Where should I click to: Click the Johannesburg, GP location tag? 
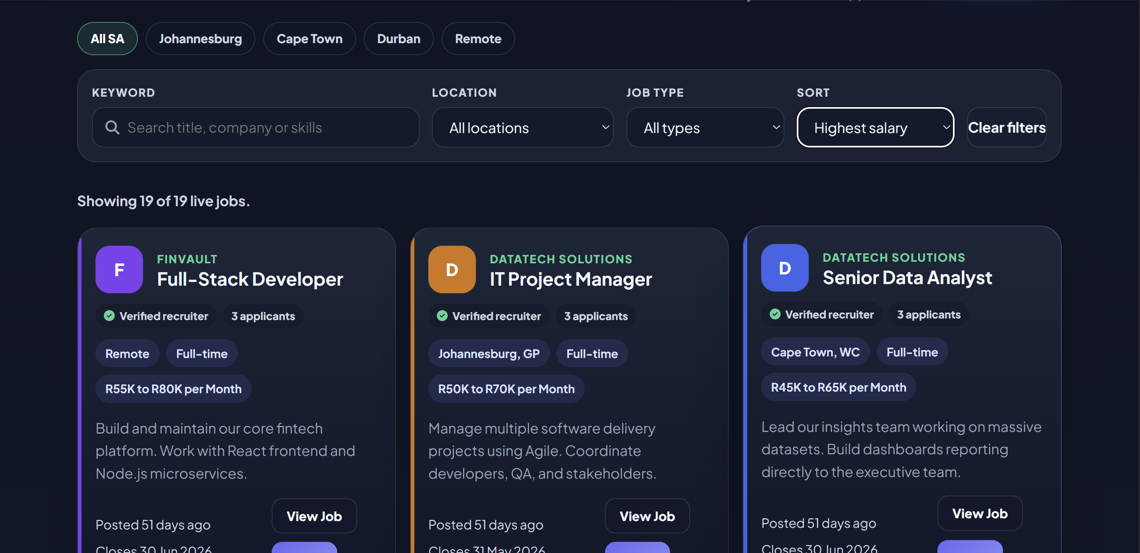[489, 354]
